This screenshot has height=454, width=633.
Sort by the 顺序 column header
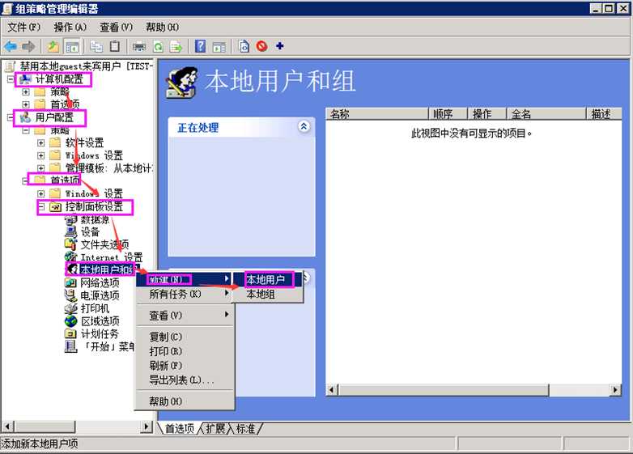[448, 114]
